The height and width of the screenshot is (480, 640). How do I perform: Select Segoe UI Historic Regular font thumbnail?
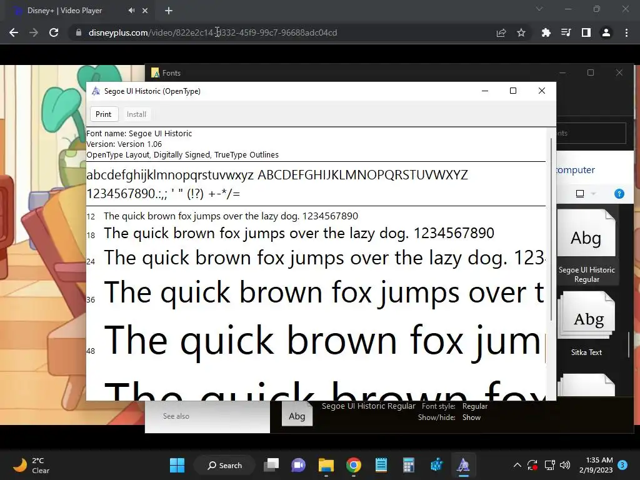[x=586, y=246]
